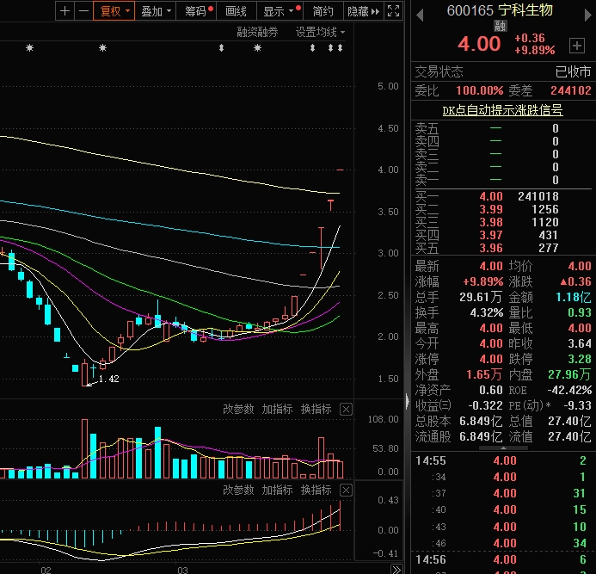Image resolution: width=596 pixels, height=574 pixels.
Task: Click double-arrow icon at chart bottom right
Action: pos(396,569)
